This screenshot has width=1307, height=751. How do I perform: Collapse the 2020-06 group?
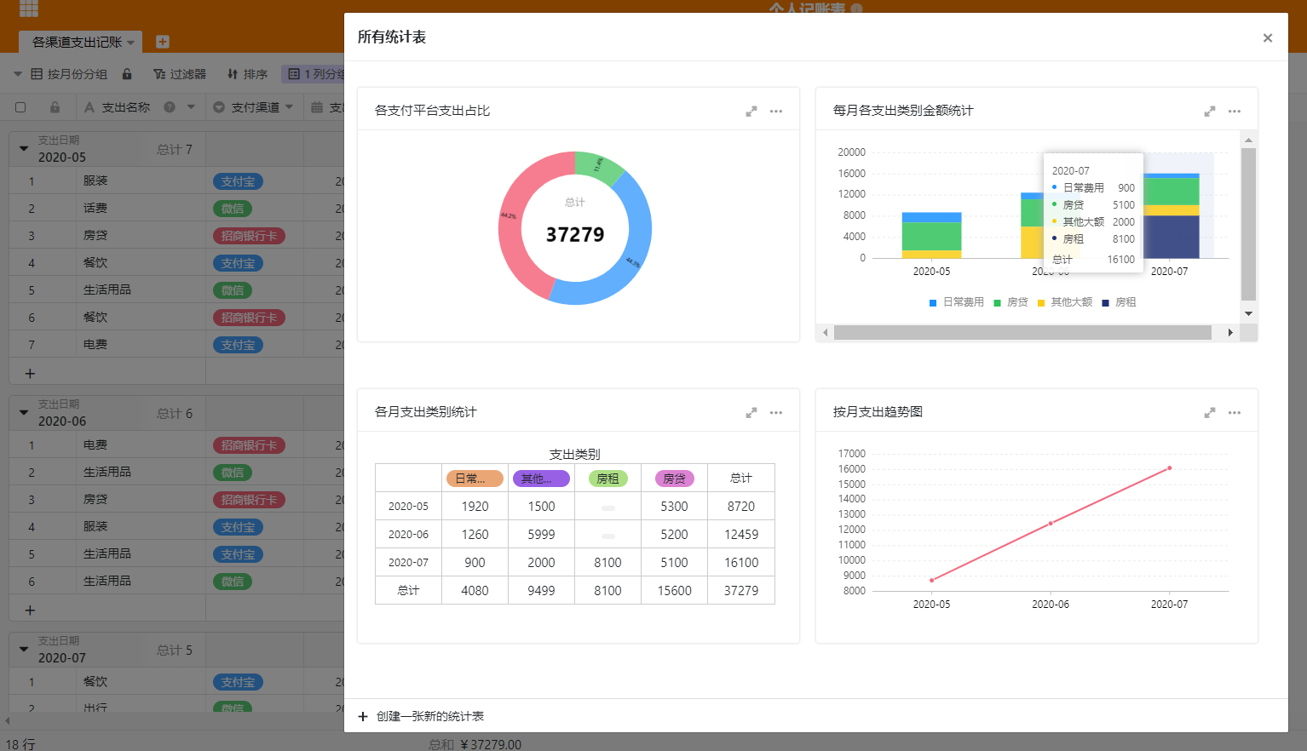coord(24,413)
